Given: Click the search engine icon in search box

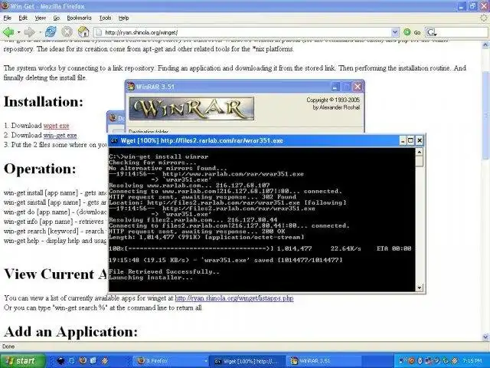Looking at the screenshot, I should [x=431, y=32].
